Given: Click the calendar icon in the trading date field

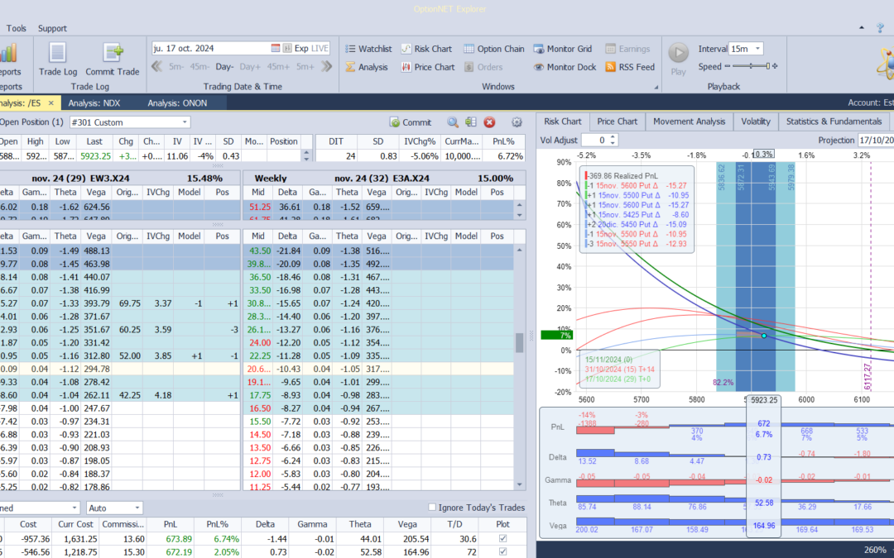Looking at the screenshot, I should tap(276, 49).
